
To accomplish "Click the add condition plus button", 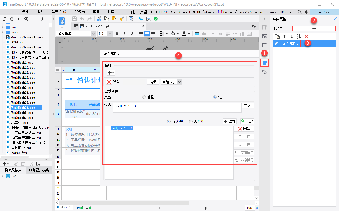I will [x=314, y=28].
